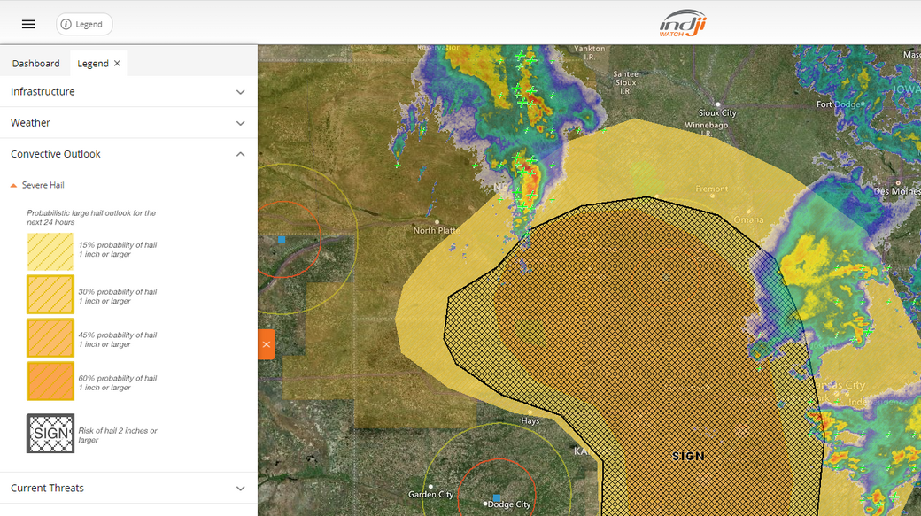This screenshot has height=516, width=921.
Task: Click the SIGN label on the map
Action: (x=688, y=456)
